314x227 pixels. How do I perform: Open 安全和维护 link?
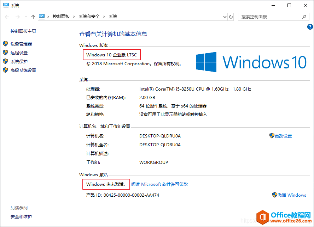pyautogui.click(x=21, y=217)
